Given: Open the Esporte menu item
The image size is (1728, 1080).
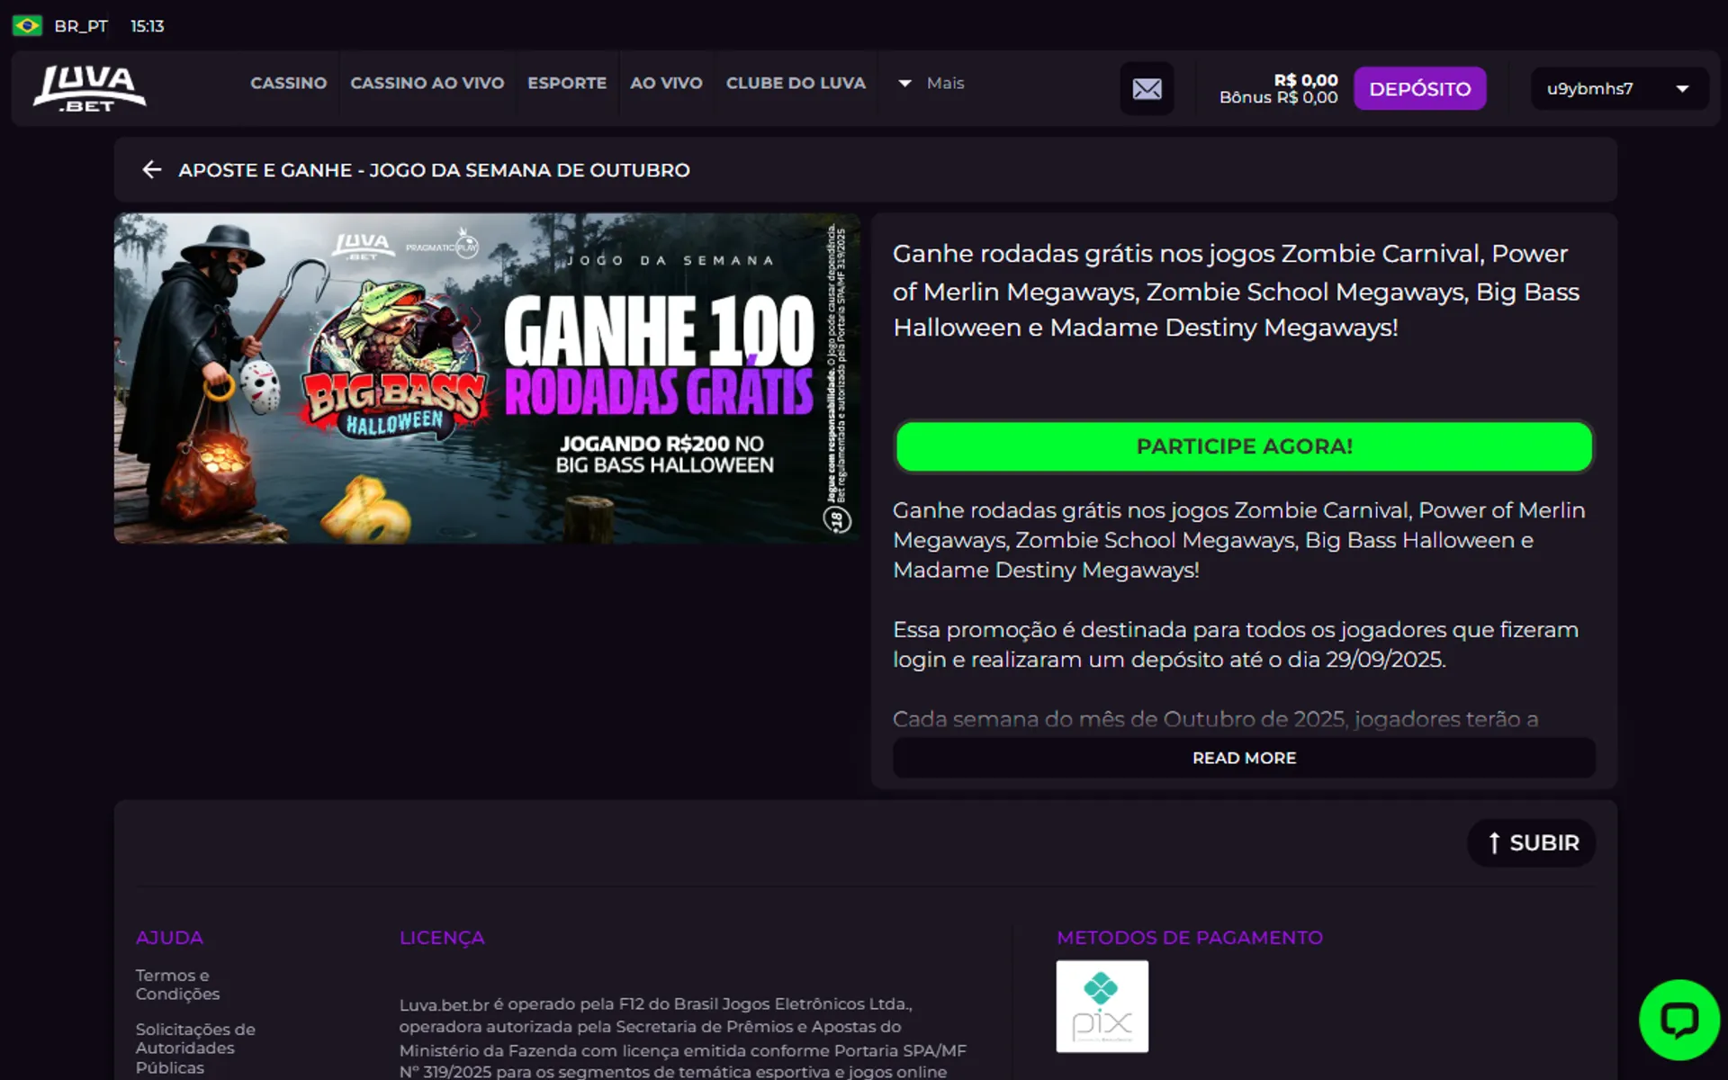Looking at the screenshot, I should click(567, 83).
